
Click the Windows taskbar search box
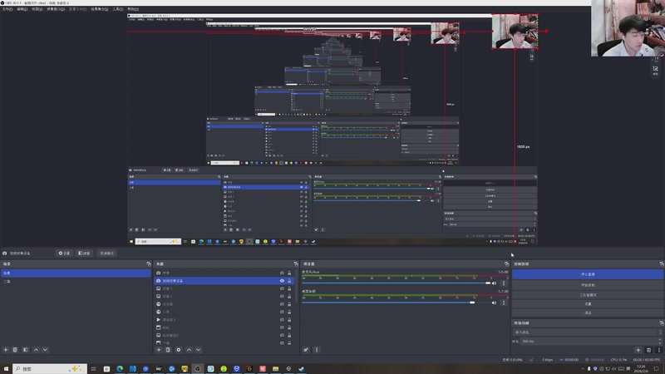coord(50,369)
